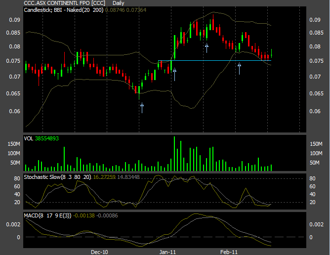Click the Daily timeframe label
Viewport: 330px width, 255px height.
tap(118, 3)
